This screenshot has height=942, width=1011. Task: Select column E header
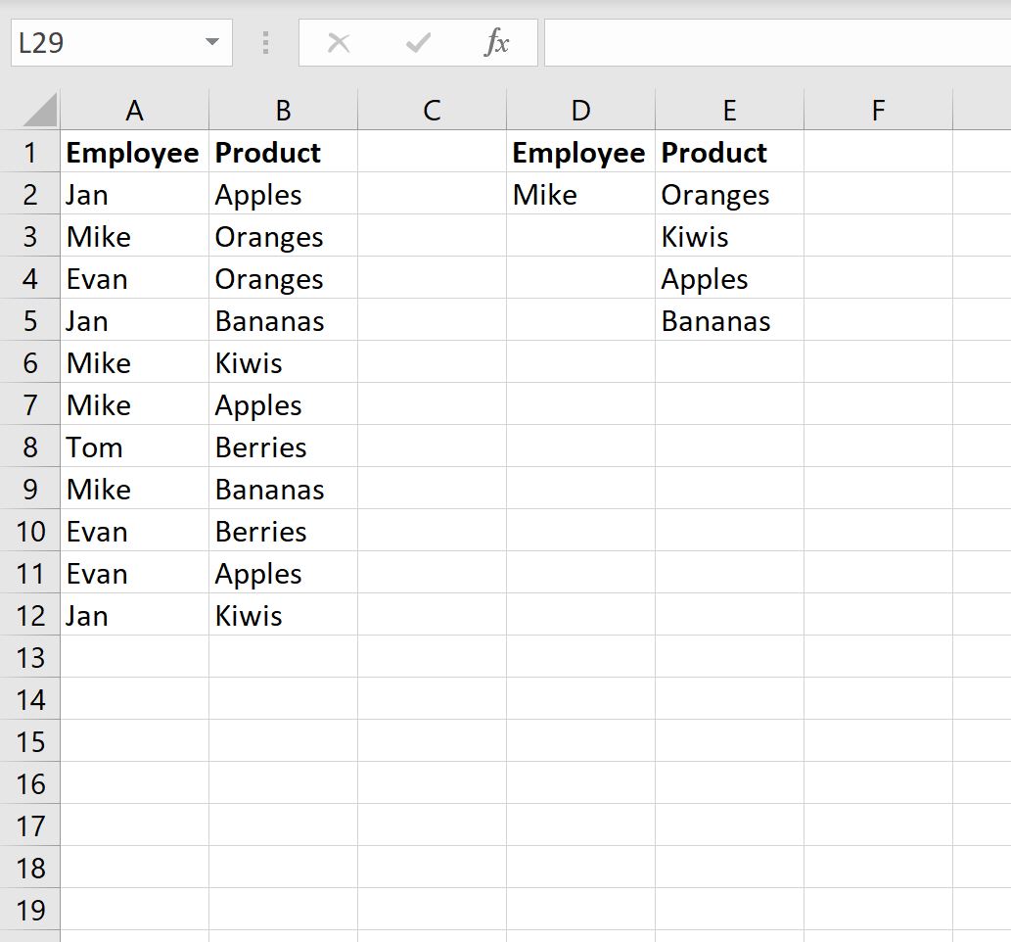[728, 109]
